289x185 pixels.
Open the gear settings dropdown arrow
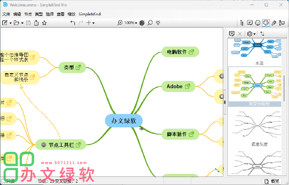pos(255,34)
